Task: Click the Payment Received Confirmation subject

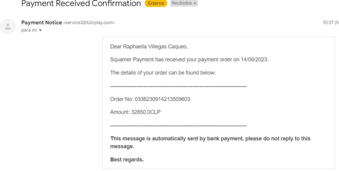Action: (81, 3)
